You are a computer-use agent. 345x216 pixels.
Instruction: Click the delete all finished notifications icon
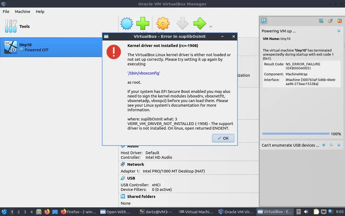click(x=339, y=21)
